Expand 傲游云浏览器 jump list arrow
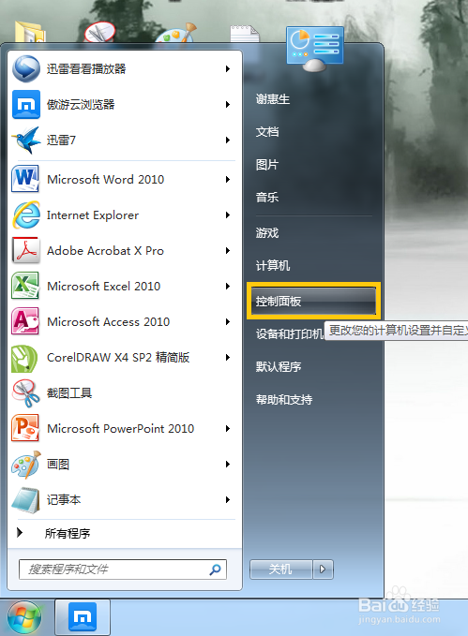The width and height of the screenshot is (468, 636). 228,105
